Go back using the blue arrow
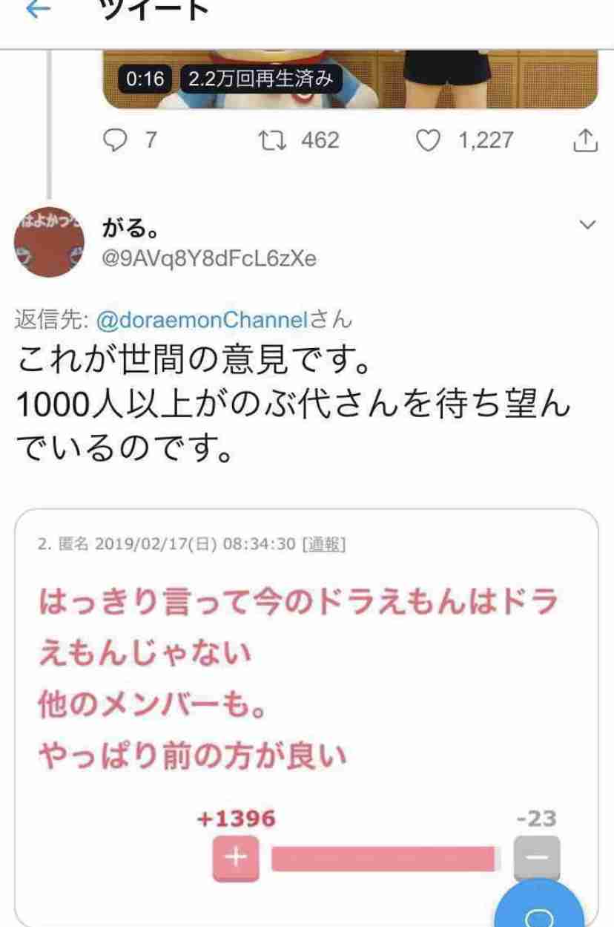 [x=38, y=8]
